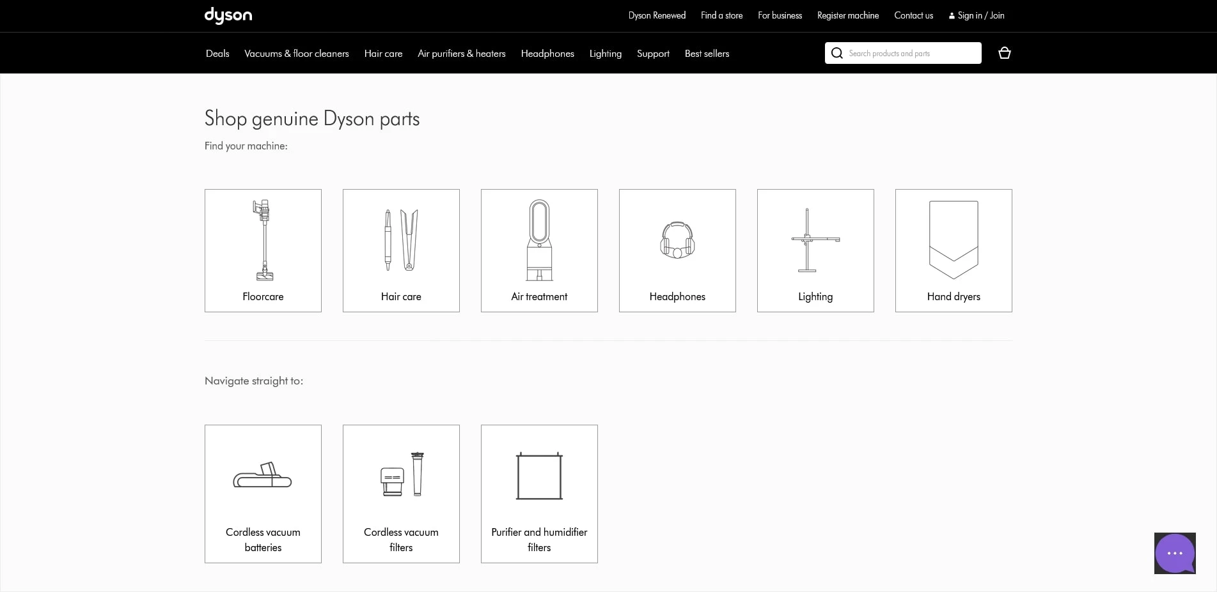The width and height of the screenshot is (1217, 592).
Task: Open Purifier and humidifier filters
Action: [538, 494]
